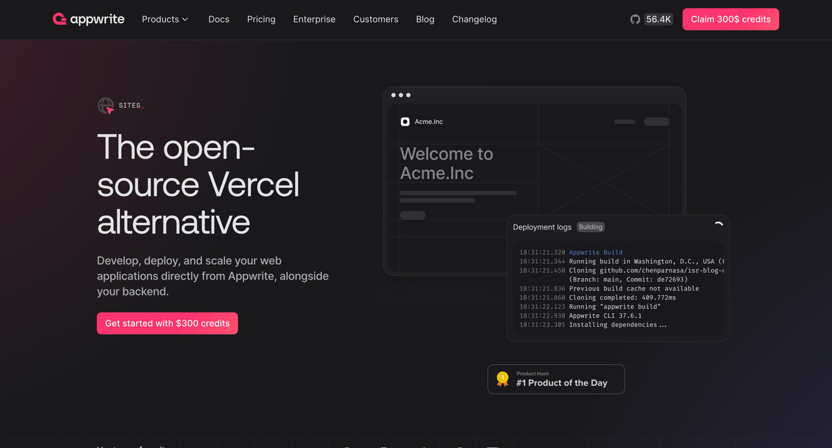
Task: Click the 56.4K GitHub star count
Action: 659,19
